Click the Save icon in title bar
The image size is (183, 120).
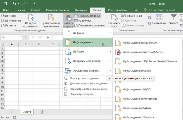tap(5, 4)
